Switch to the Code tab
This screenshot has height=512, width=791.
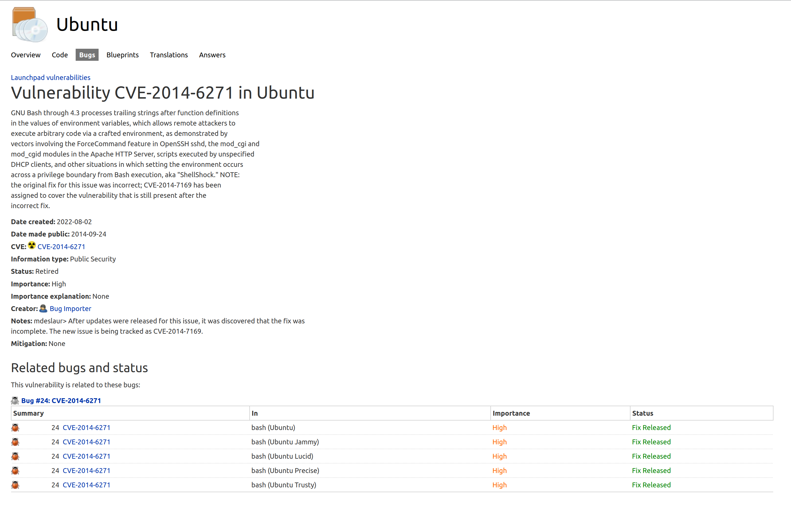pos(60,55)
